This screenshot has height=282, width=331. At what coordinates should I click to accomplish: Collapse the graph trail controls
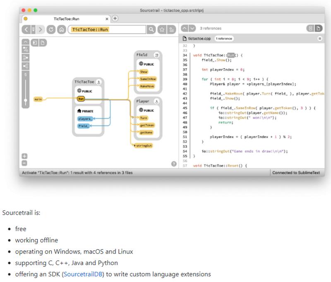[26, 42]
